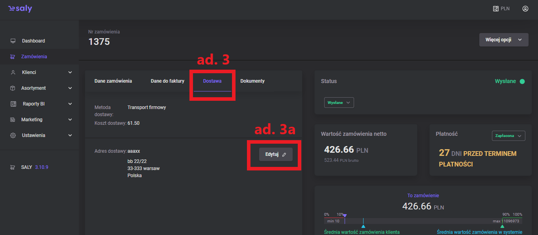Open the user account profile icon
538x235 pixels.
tap(525, 9)
